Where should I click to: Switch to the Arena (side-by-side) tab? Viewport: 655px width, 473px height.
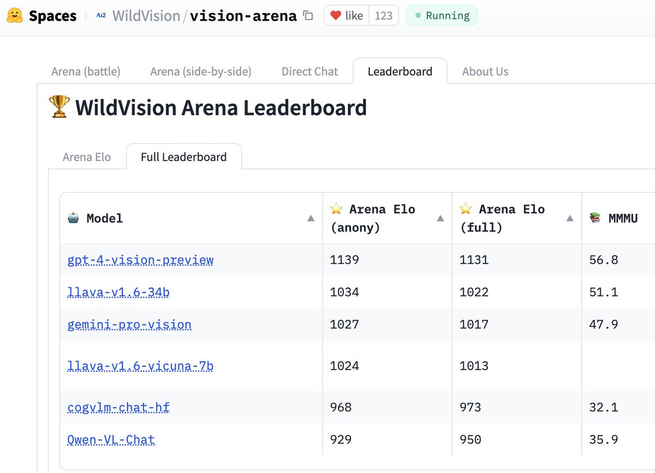coord(201,72)
